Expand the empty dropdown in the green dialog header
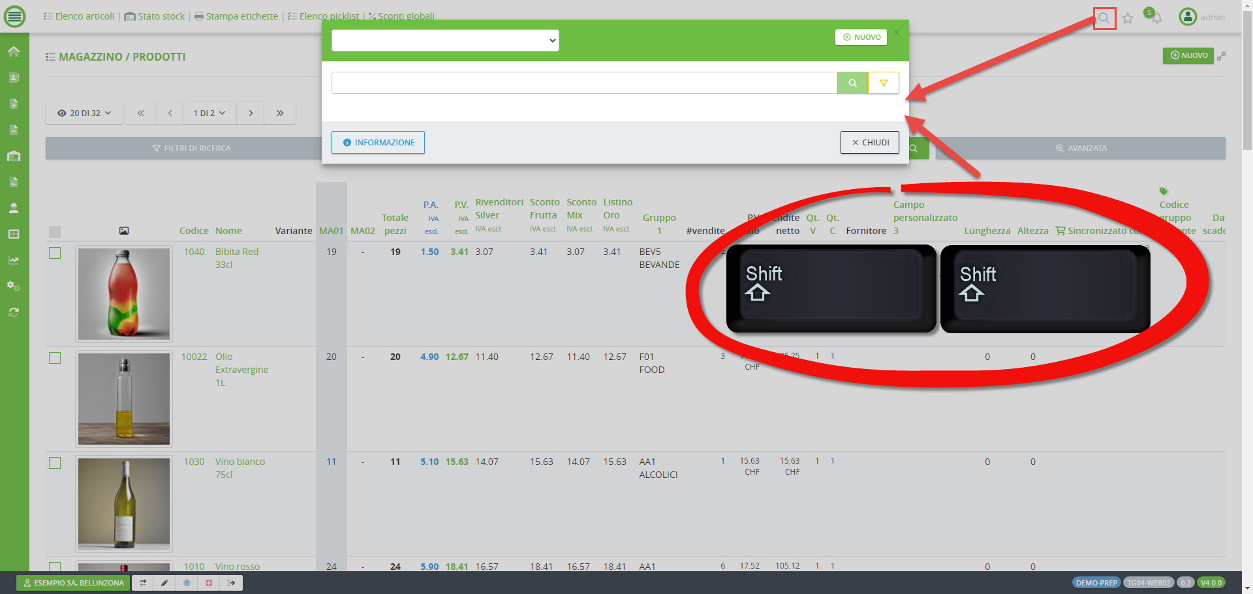Viewport: 1253px width, 594px height. (445, 40)
